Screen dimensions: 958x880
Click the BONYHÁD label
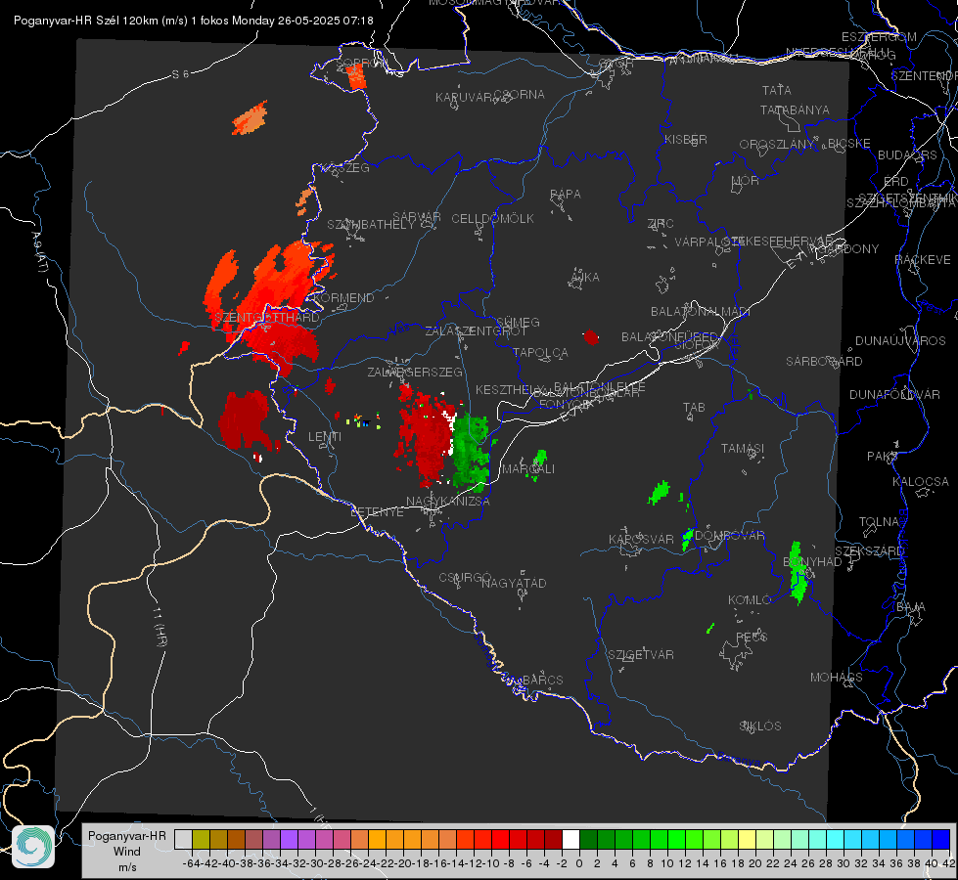click(812, 562)
